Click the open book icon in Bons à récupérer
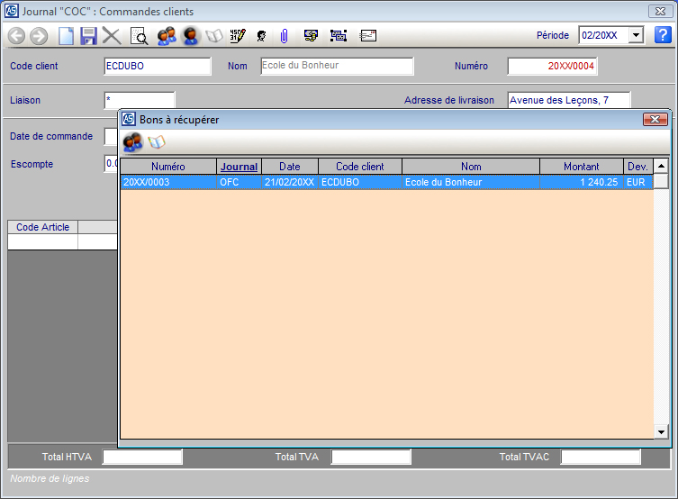The width and height of the screenshot is (678, 499). pos(157,142)
